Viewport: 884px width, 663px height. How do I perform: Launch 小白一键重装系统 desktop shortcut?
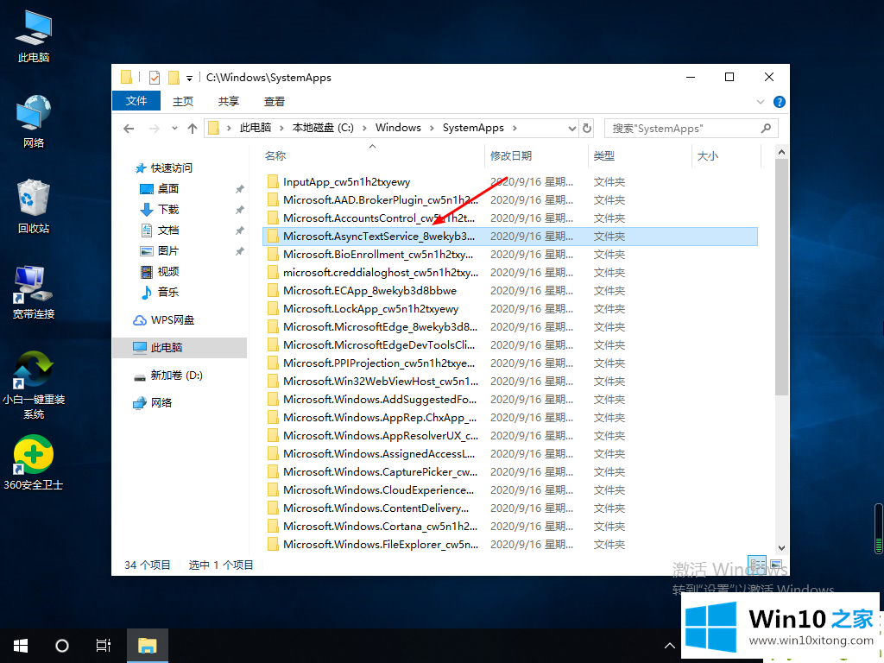pos(34,385)
